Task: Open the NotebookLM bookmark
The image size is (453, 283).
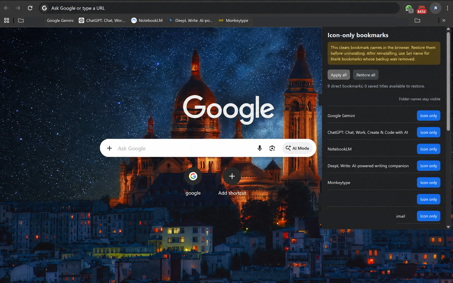Action: 147,21
